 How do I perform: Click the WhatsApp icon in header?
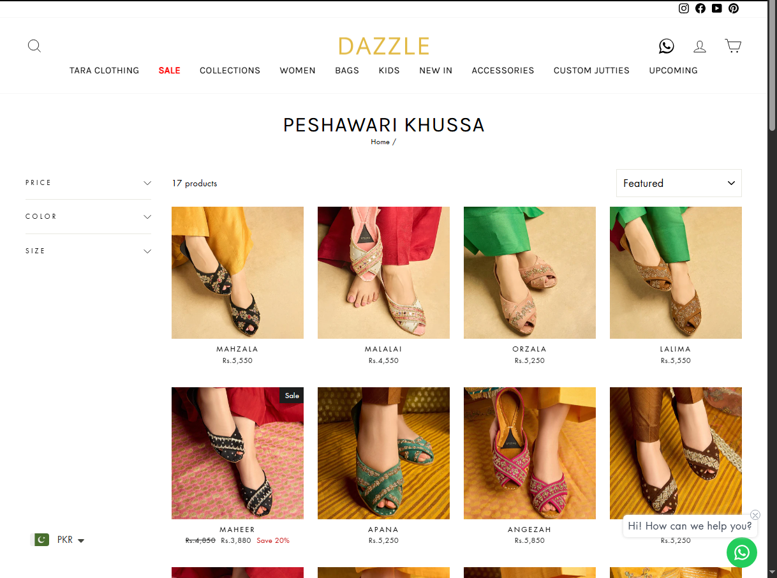[666, 46]
